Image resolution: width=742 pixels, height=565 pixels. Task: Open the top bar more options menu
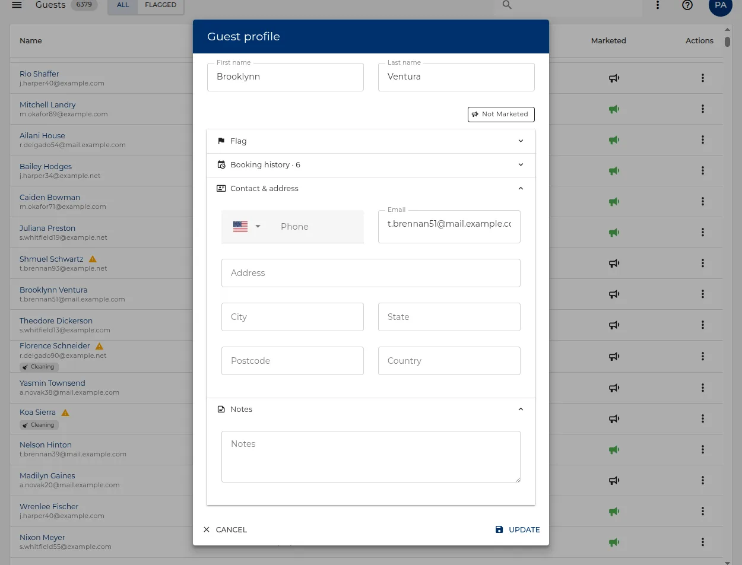[x=658, y=5]
